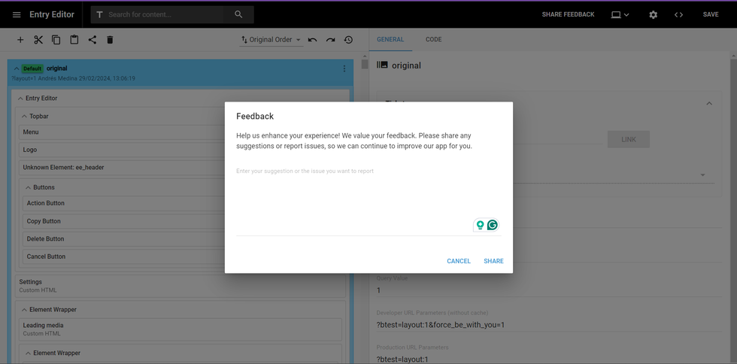Click the redo arrow icon
Viewport: 737px width, 364px height.
[x=331, y=40]
